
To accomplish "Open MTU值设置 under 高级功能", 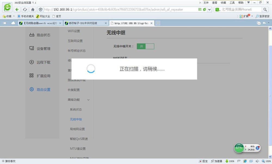I will click(x=78, y=148).
